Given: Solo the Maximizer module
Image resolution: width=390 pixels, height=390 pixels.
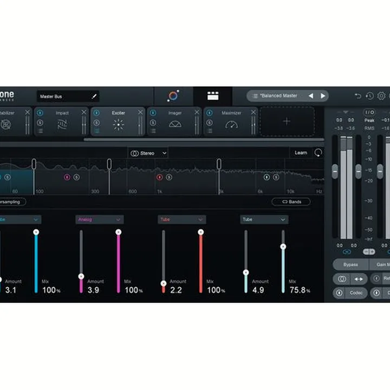Looking at the screenshot, I should click(x=210, y=122).
